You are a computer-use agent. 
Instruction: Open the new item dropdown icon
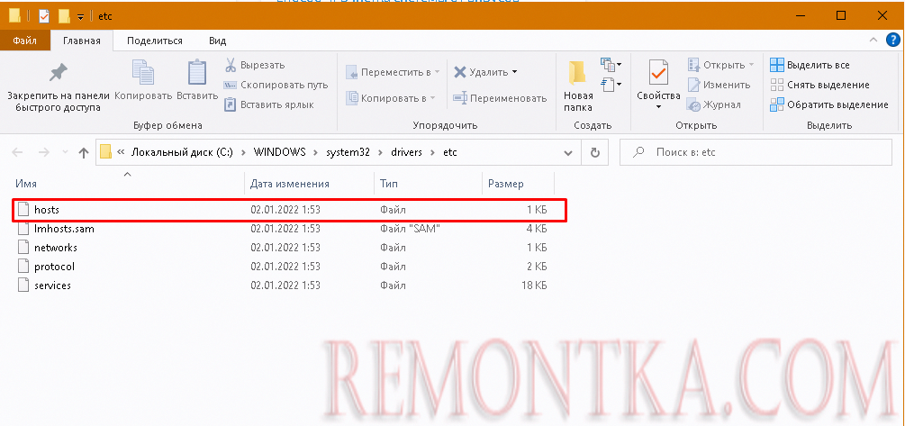(611, 64)
